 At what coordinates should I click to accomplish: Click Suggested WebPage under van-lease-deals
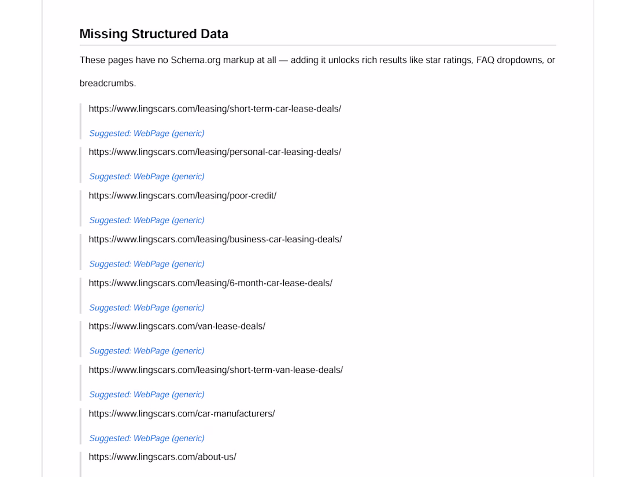[147, 351]
